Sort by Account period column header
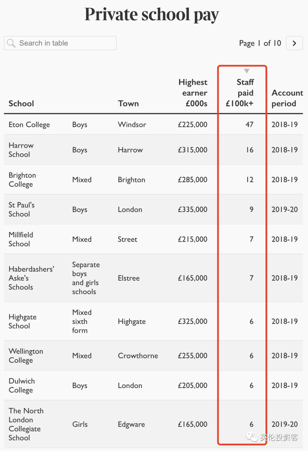The image size is (308, 451). click(286, 98)
